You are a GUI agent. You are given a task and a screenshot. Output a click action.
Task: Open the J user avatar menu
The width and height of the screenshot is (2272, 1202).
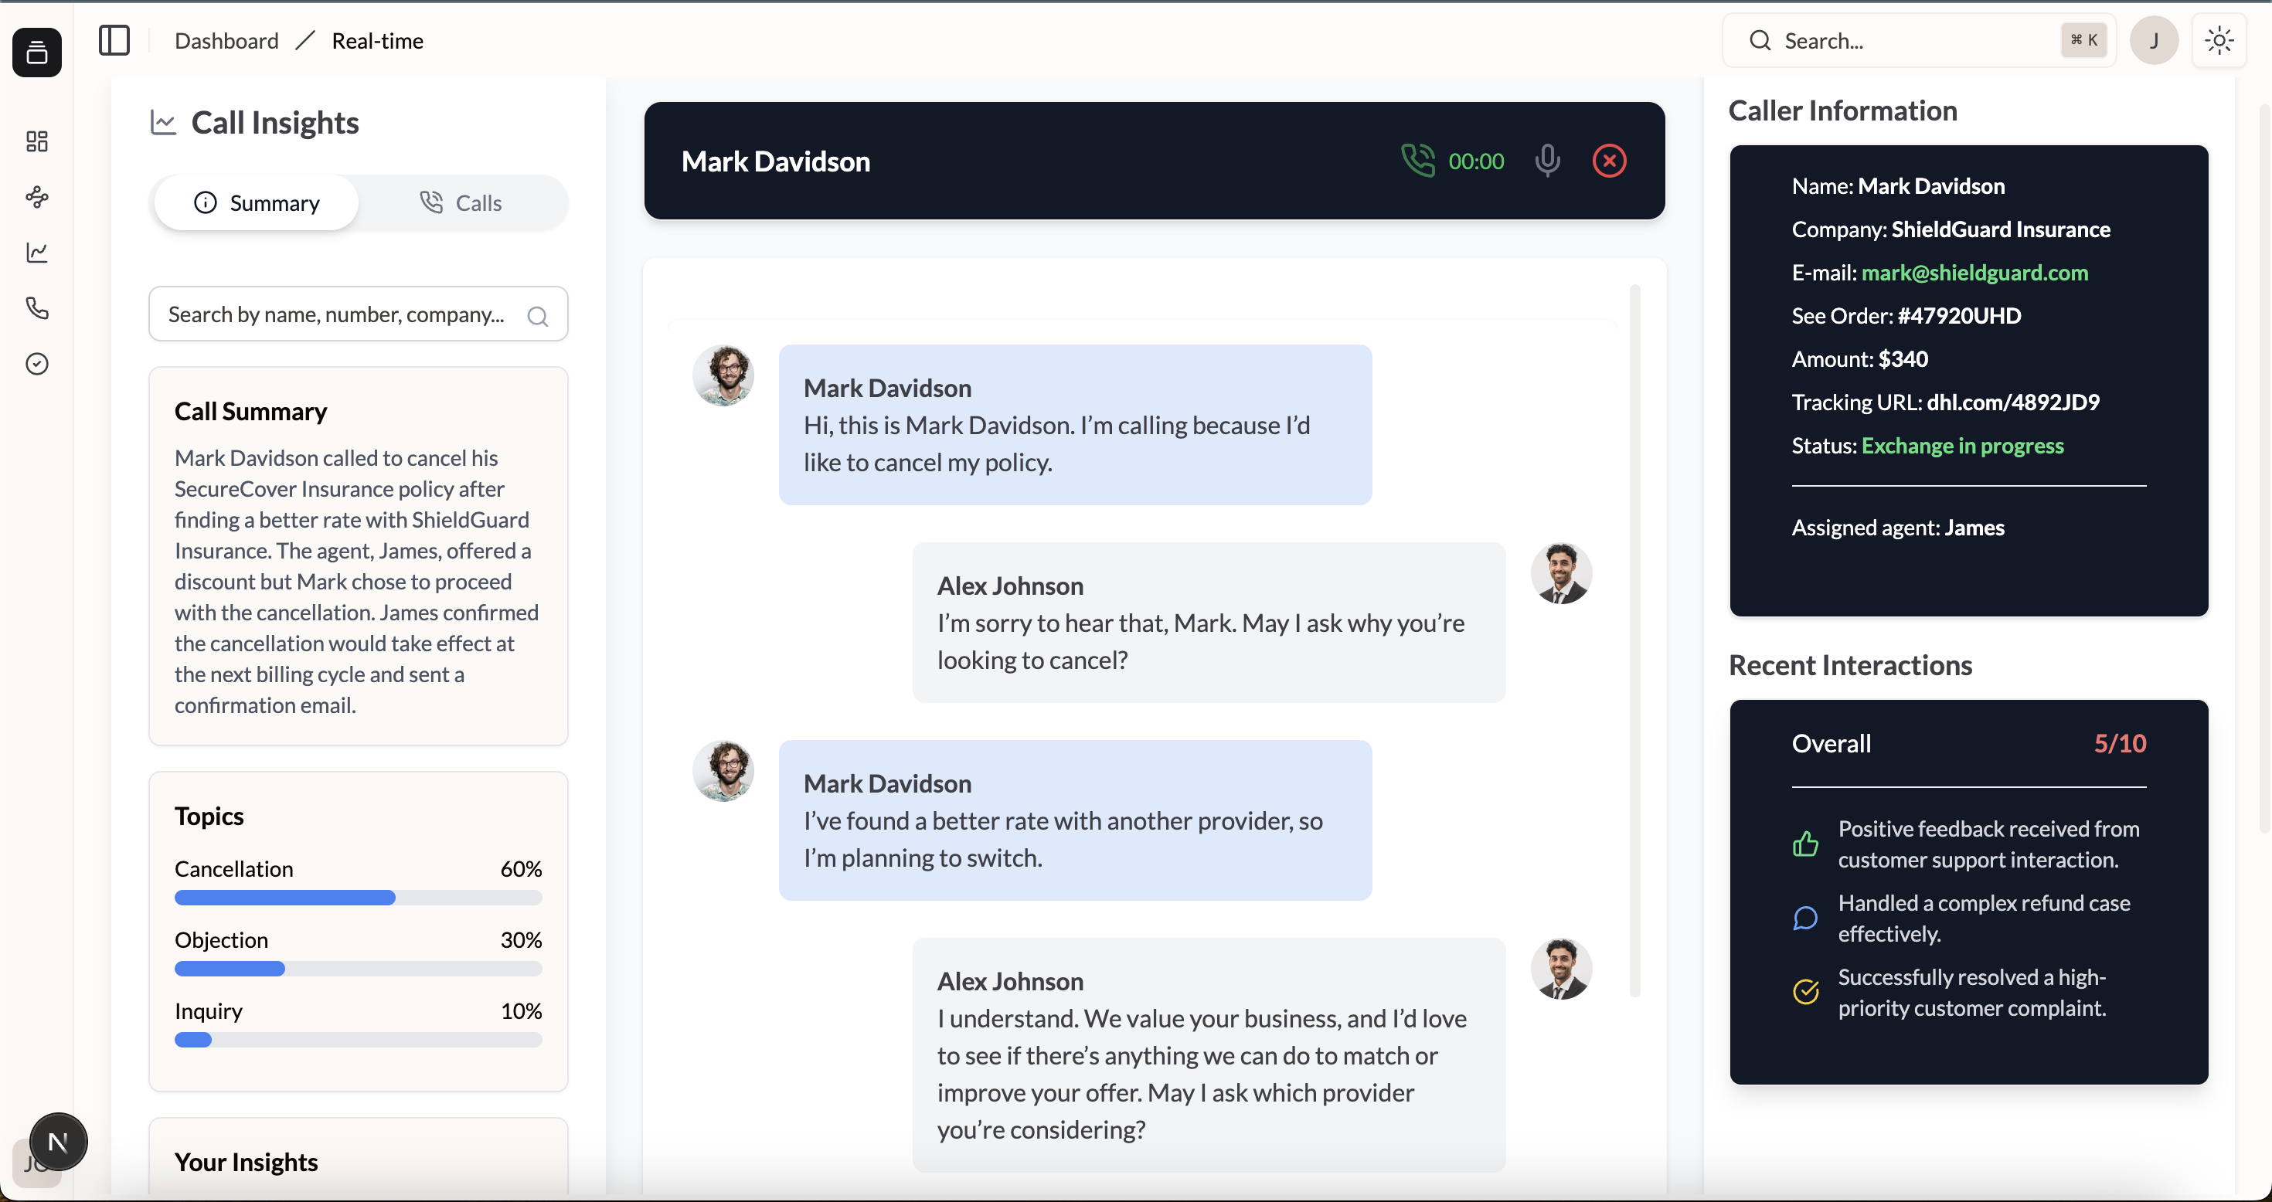[2154, 41]
